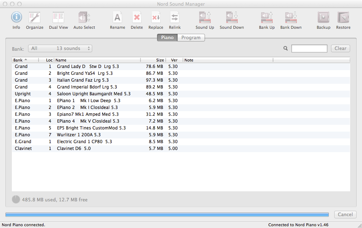Sort by the Loc column header

point(46,60)
